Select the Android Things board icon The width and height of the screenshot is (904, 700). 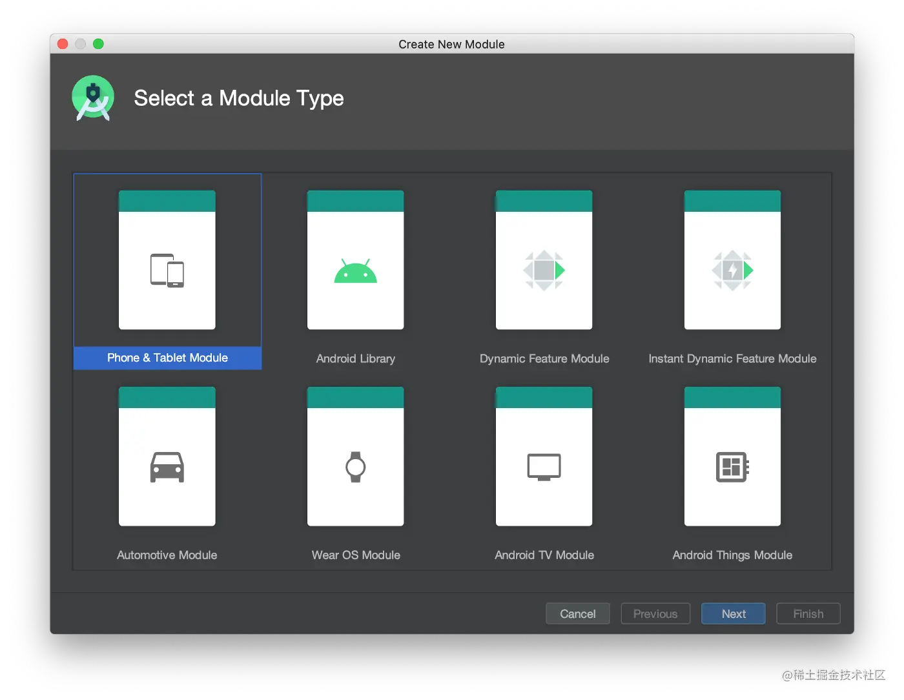coord(732,467)
